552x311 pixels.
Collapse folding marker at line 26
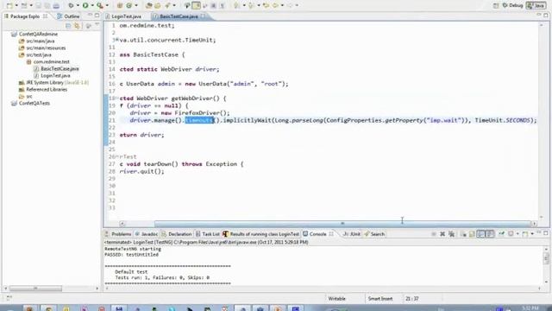[117, 156]
